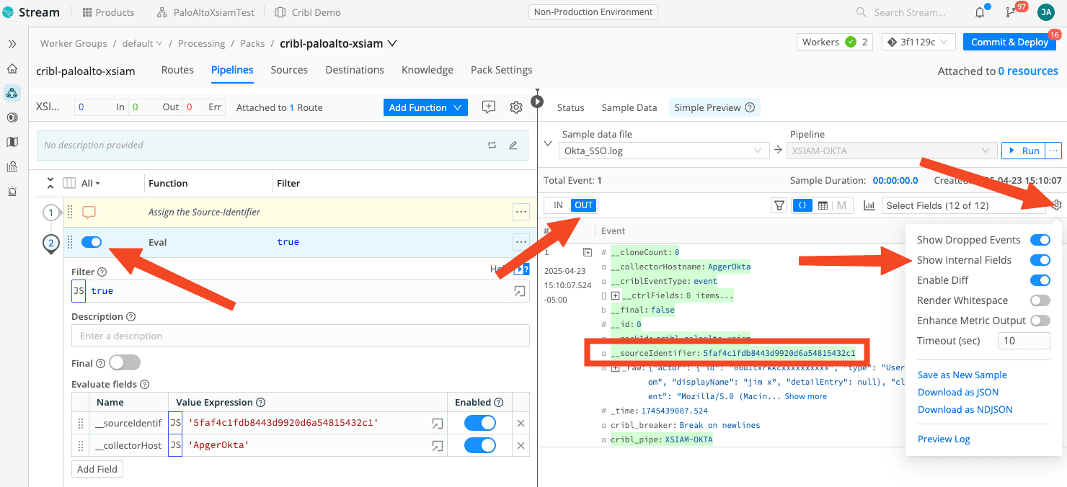The image size is (1067, 487).
Task: Click the Download as JSON link
Action: tap(957, 392)
